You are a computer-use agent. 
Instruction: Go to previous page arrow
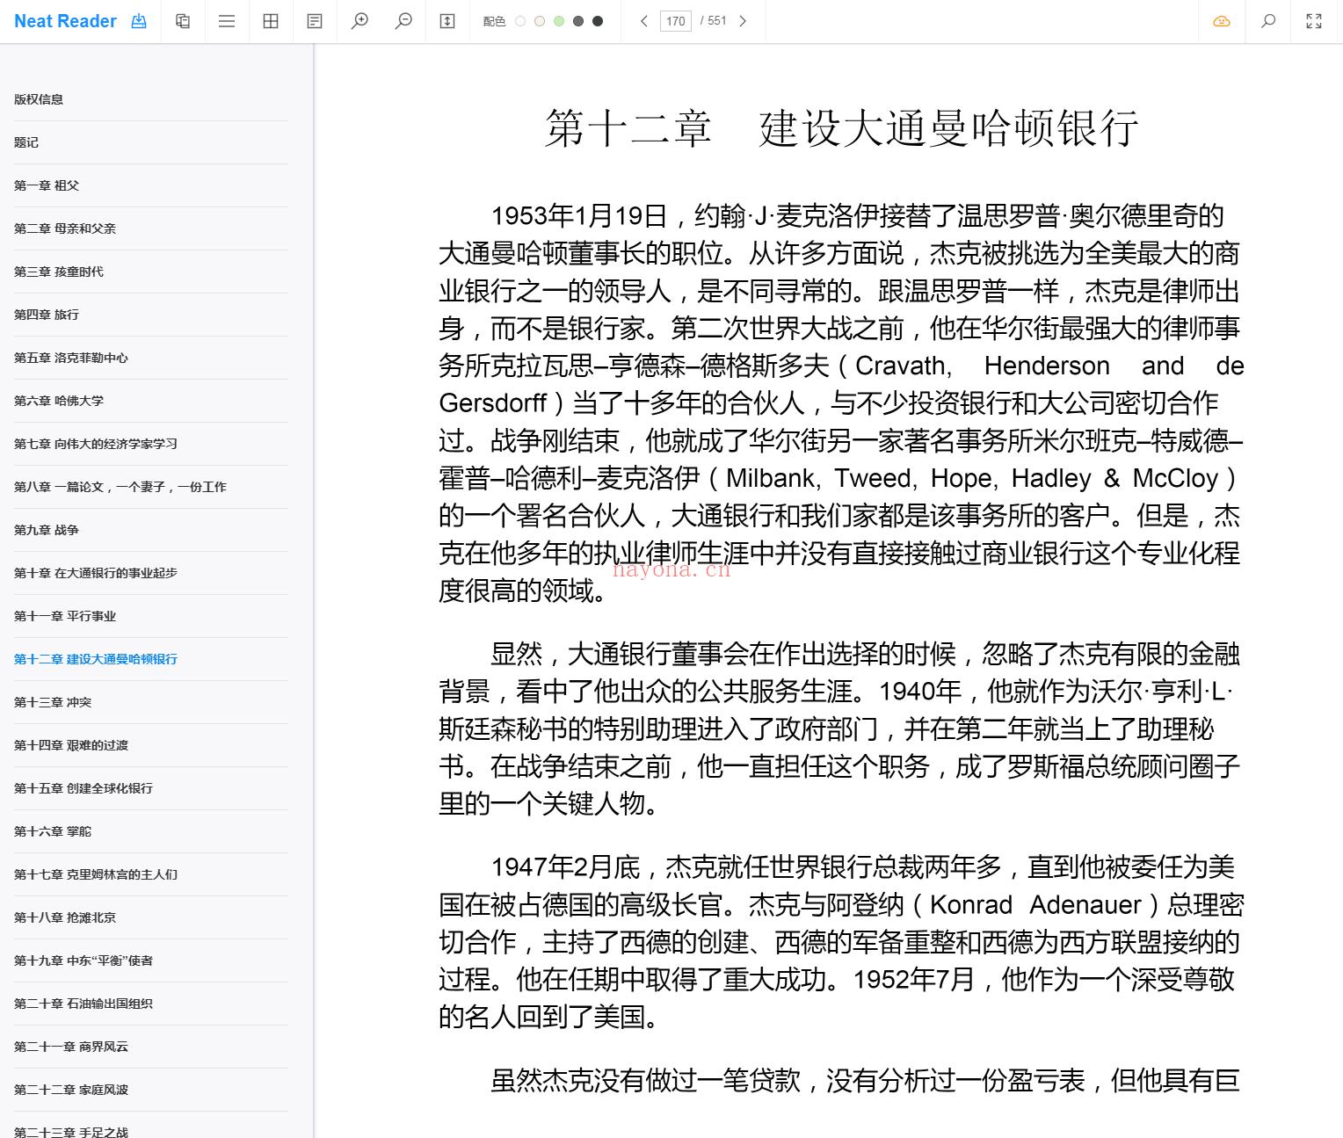tap(643, 21)
